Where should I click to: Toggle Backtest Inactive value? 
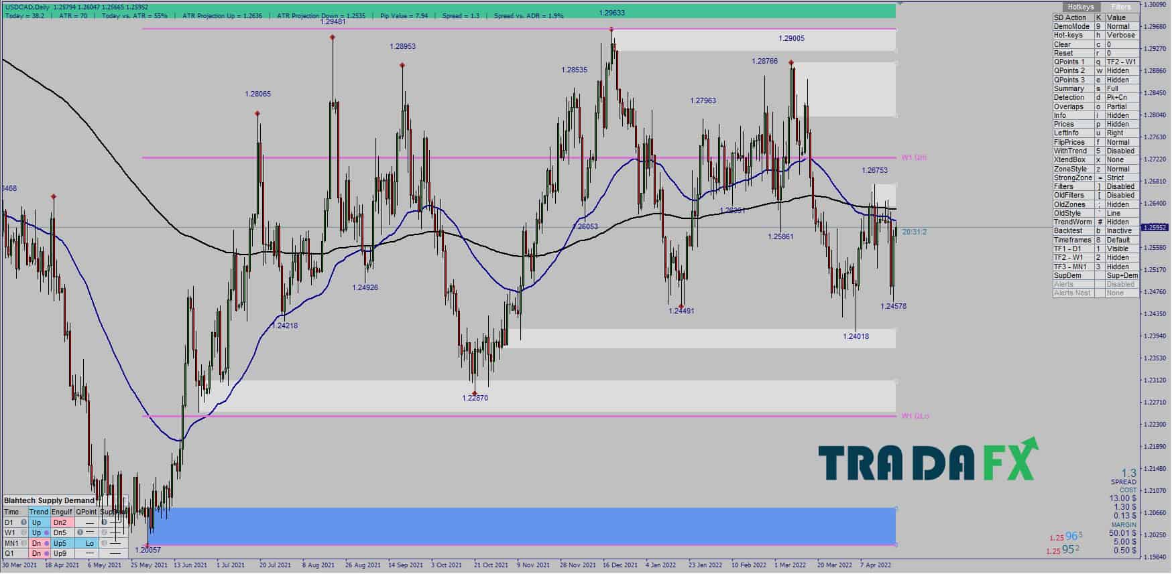(x=1122, y=230)
